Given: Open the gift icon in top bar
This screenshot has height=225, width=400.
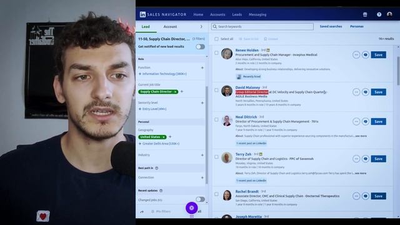Looking at the screenshot, I should [365, 14].
